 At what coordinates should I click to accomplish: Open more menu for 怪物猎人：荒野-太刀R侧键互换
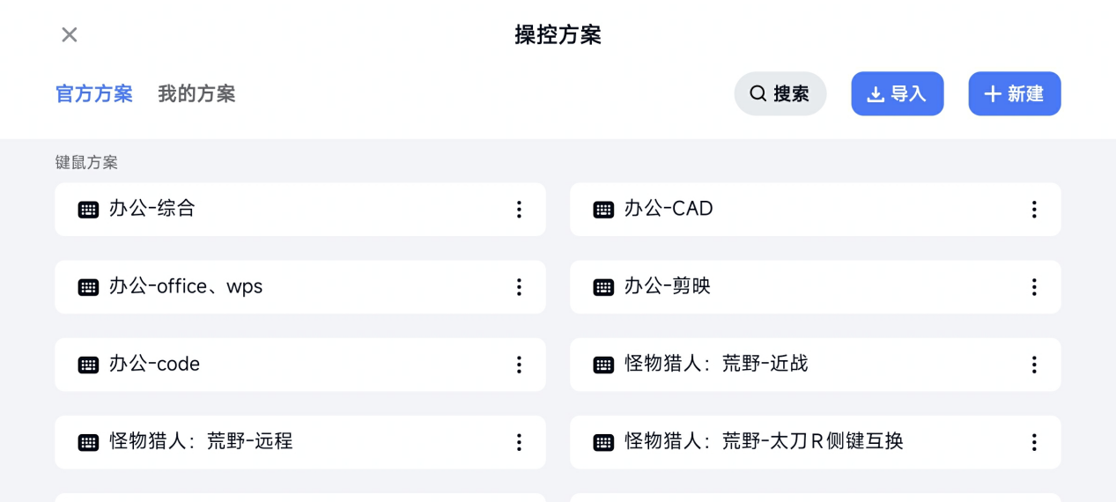(1034, 442)
